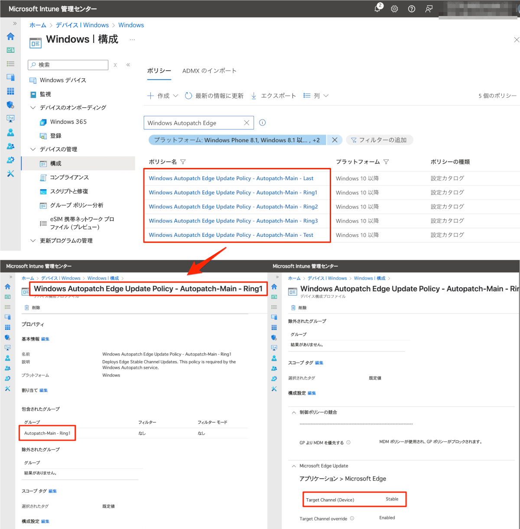Open Users icon in top window sidebar

click(x=10, y=132)
